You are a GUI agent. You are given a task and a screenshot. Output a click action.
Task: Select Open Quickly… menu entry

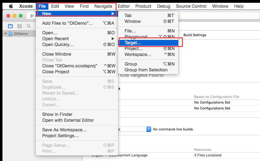pos(58,44)
